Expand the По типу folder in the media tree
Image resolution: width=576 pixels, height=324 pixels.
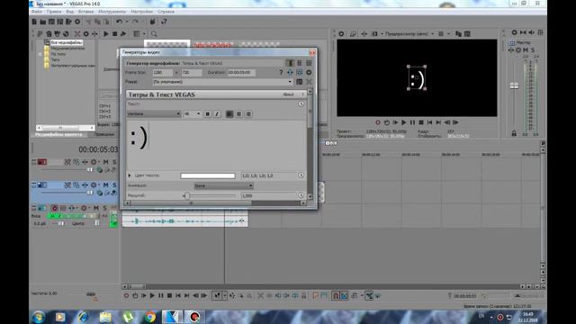(40, 54)
